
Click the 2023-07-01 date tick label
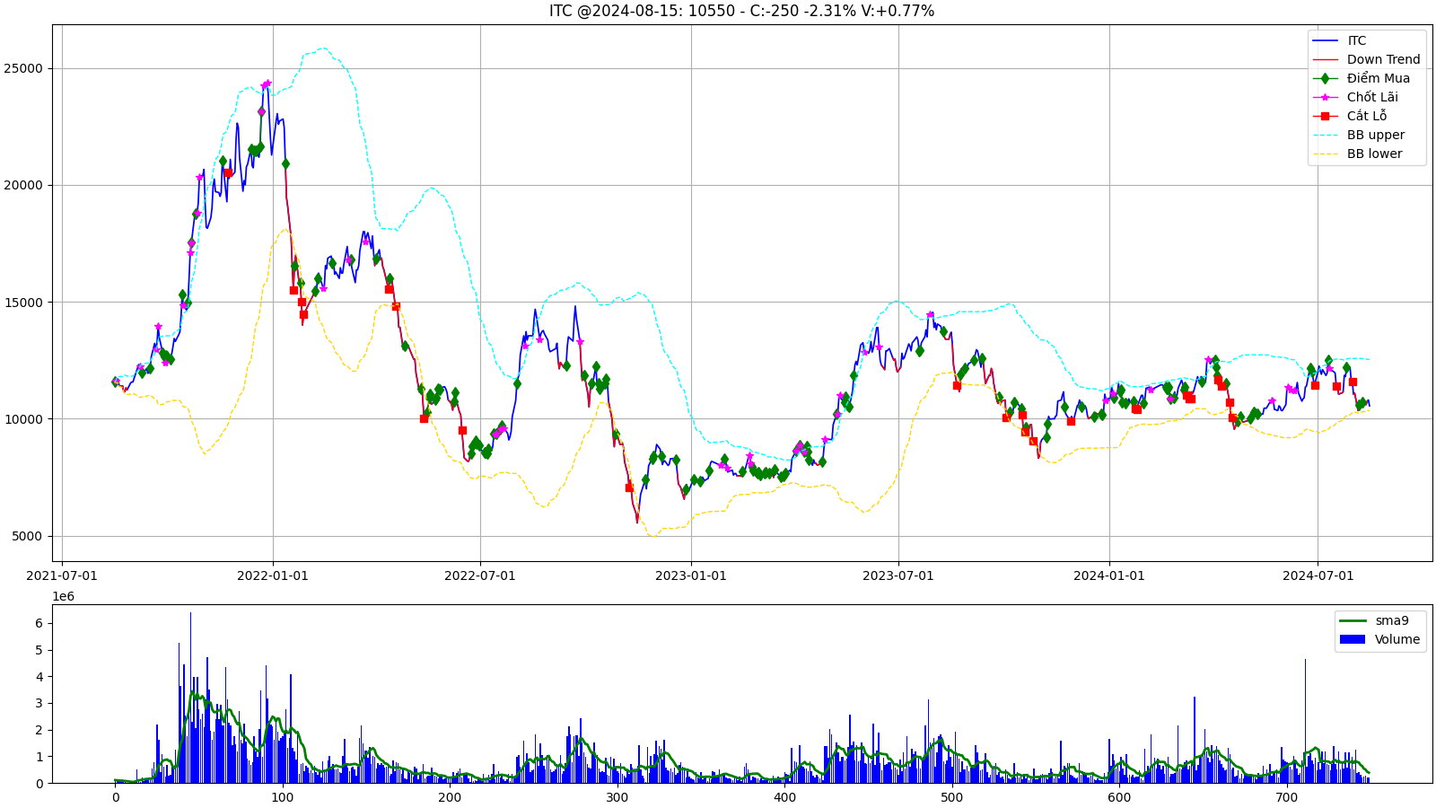point(898,575)
